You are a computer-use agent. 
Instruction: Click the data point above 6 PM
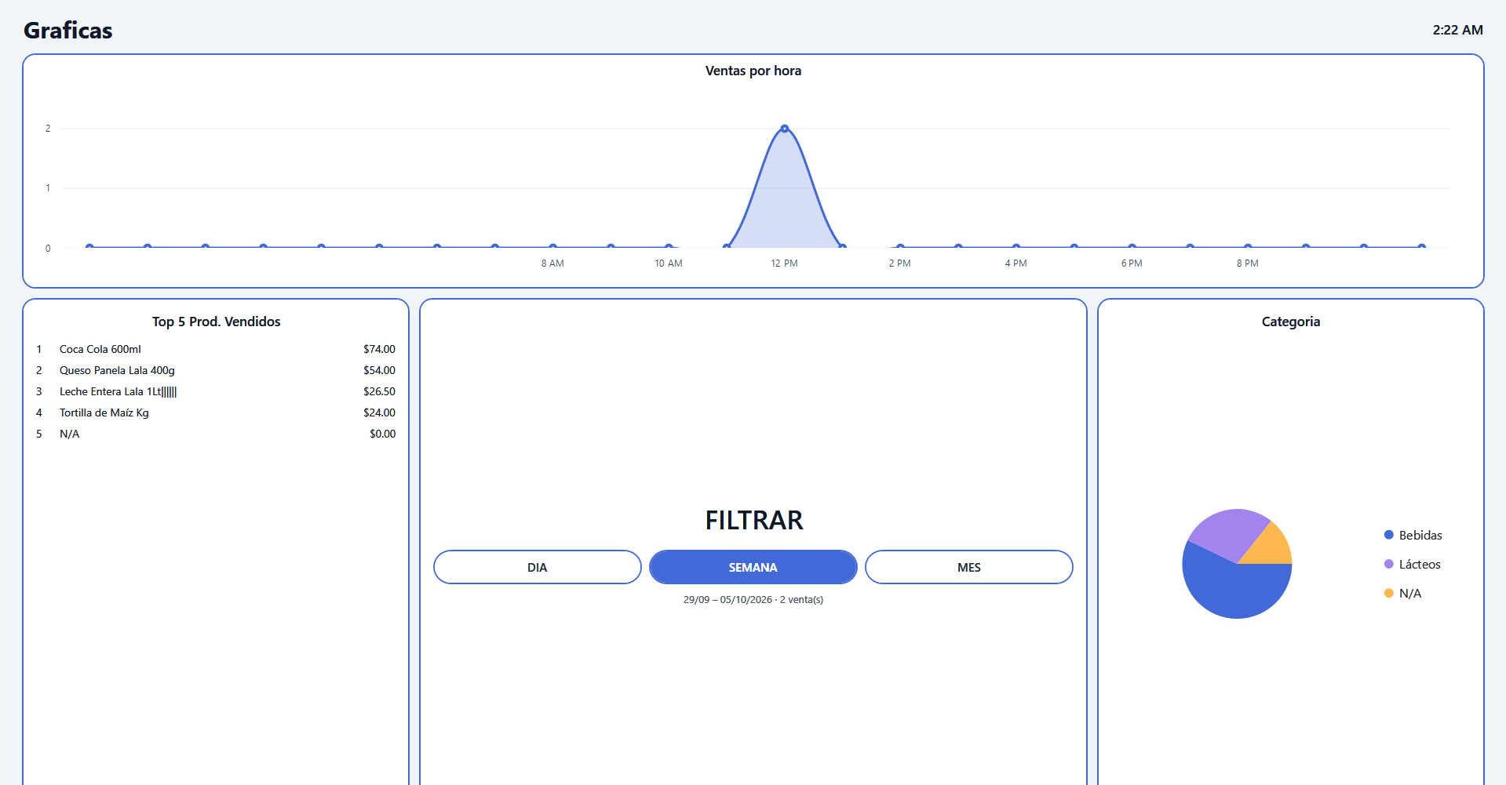pos(1132,247)
